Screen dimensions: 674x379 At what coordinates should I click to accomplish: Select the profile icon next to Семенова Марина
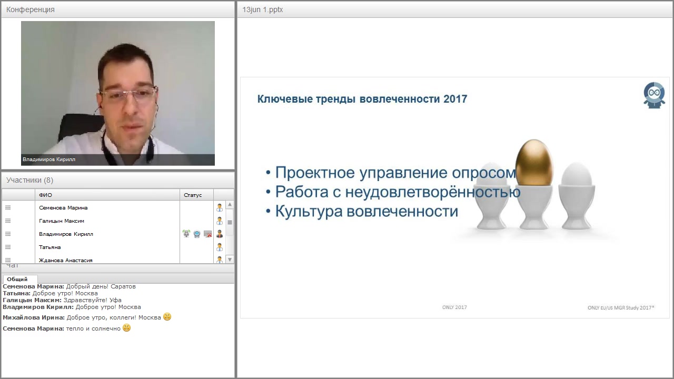(219, 207)
